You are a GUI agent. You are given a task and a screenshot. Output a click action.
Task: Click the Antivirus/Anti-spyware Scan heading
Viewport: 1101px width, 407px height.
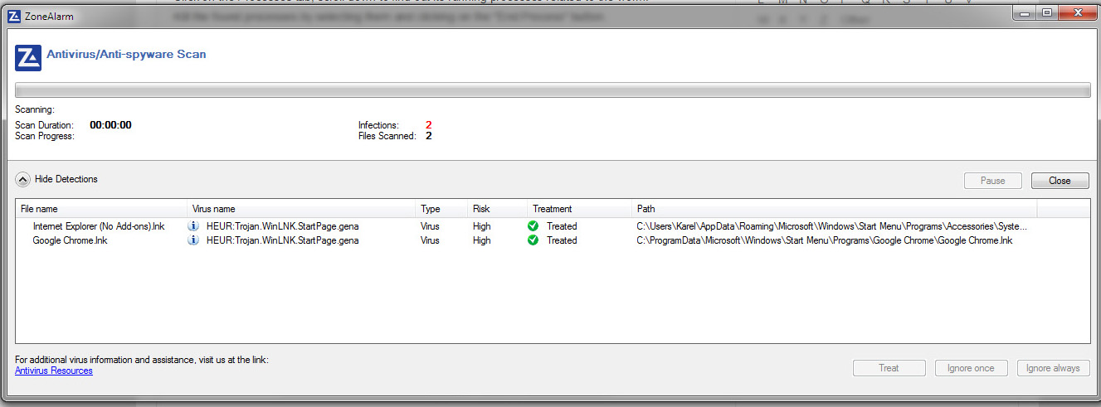tap(126, 54)
